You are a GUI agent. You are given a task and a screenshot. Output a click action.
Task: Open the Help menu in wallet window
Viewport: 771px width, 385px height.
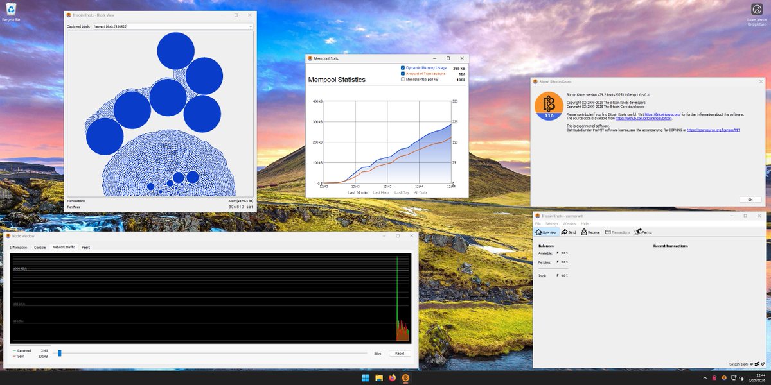[585, 223]
